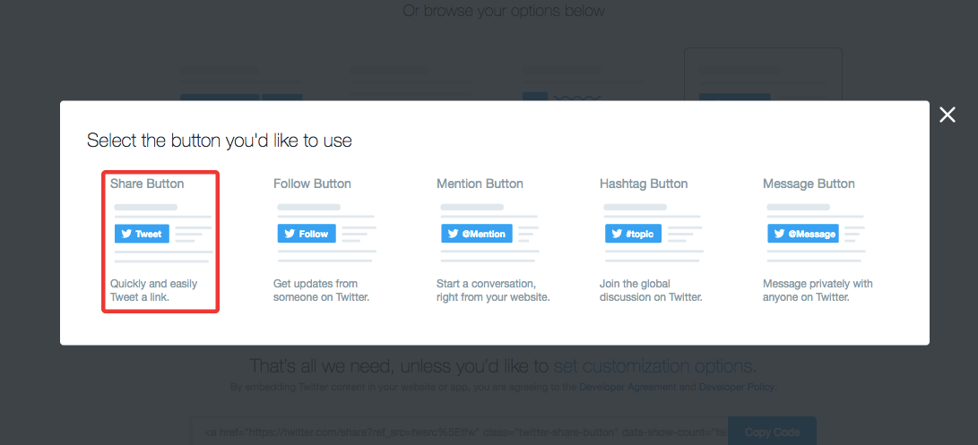Click the blue @Mention button preview
The width and height of the screenshot is (978, 445).
point(476,234)
